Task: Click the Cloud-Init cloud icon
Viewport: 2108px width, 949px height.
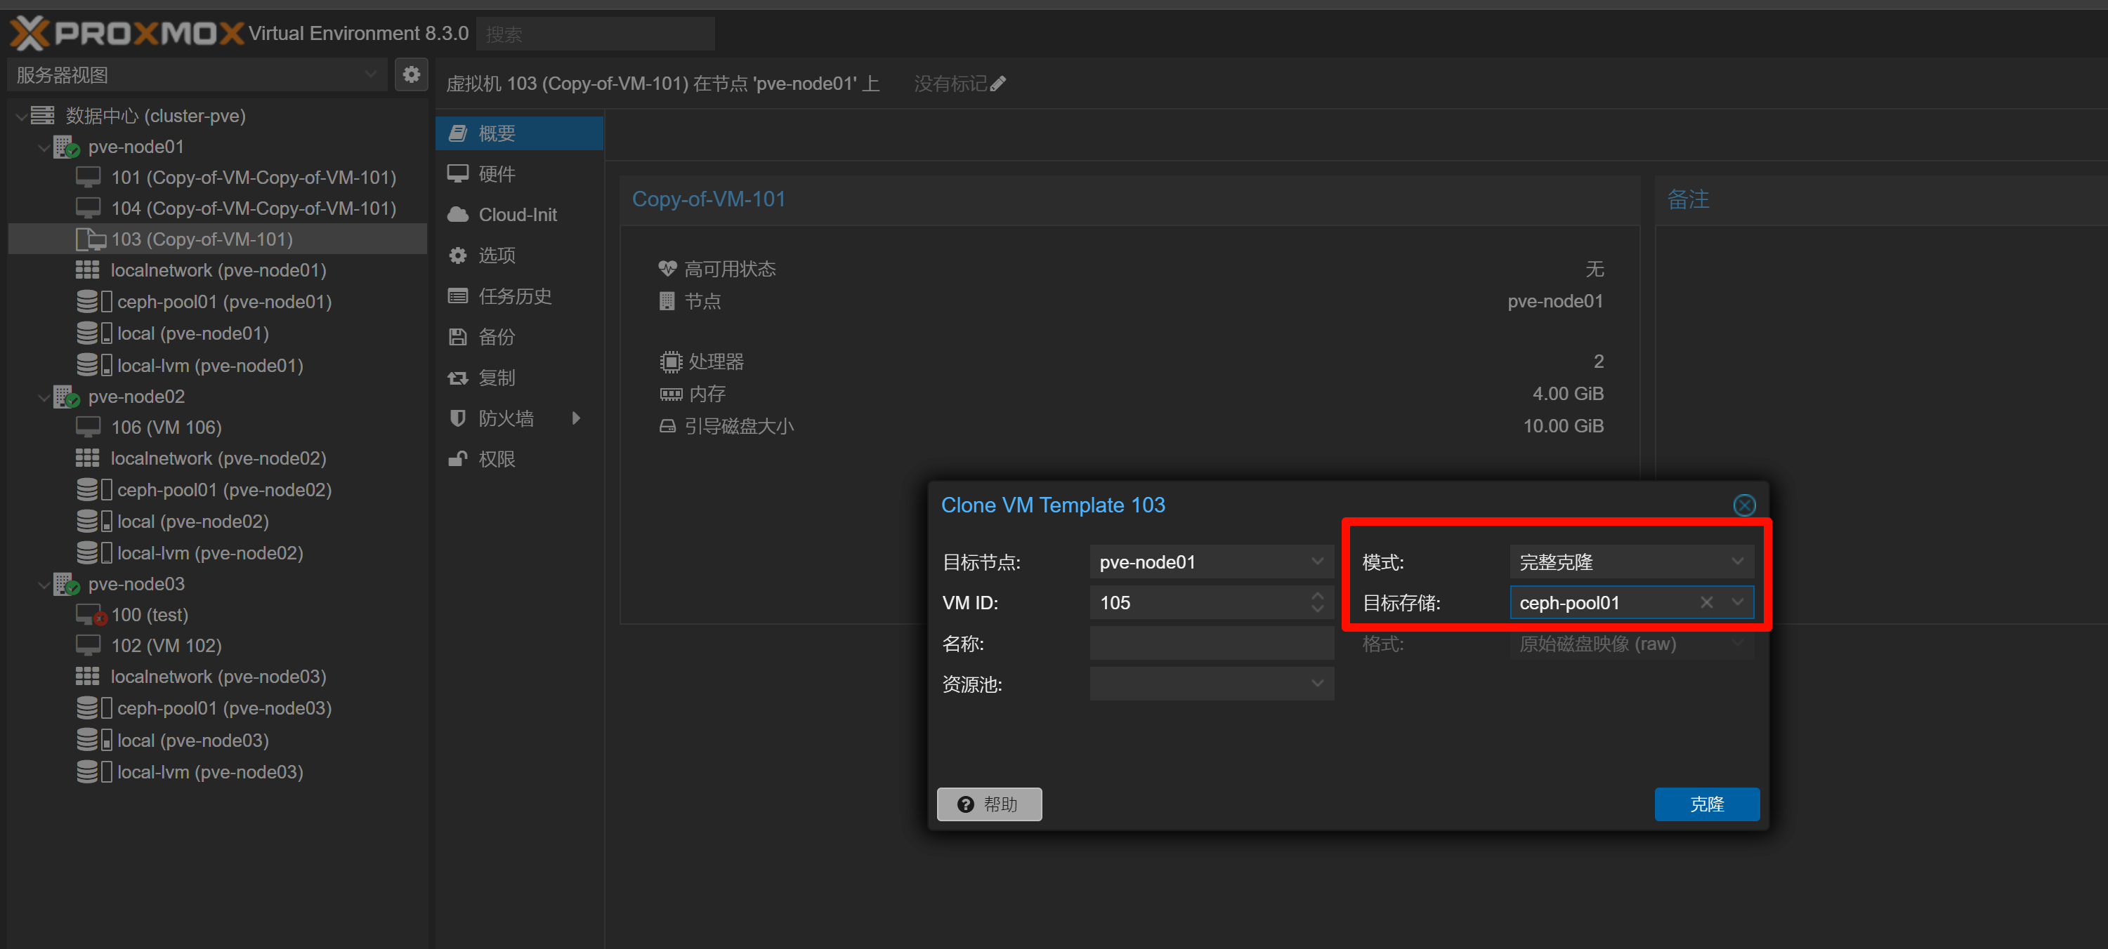Action: point(458,215)
